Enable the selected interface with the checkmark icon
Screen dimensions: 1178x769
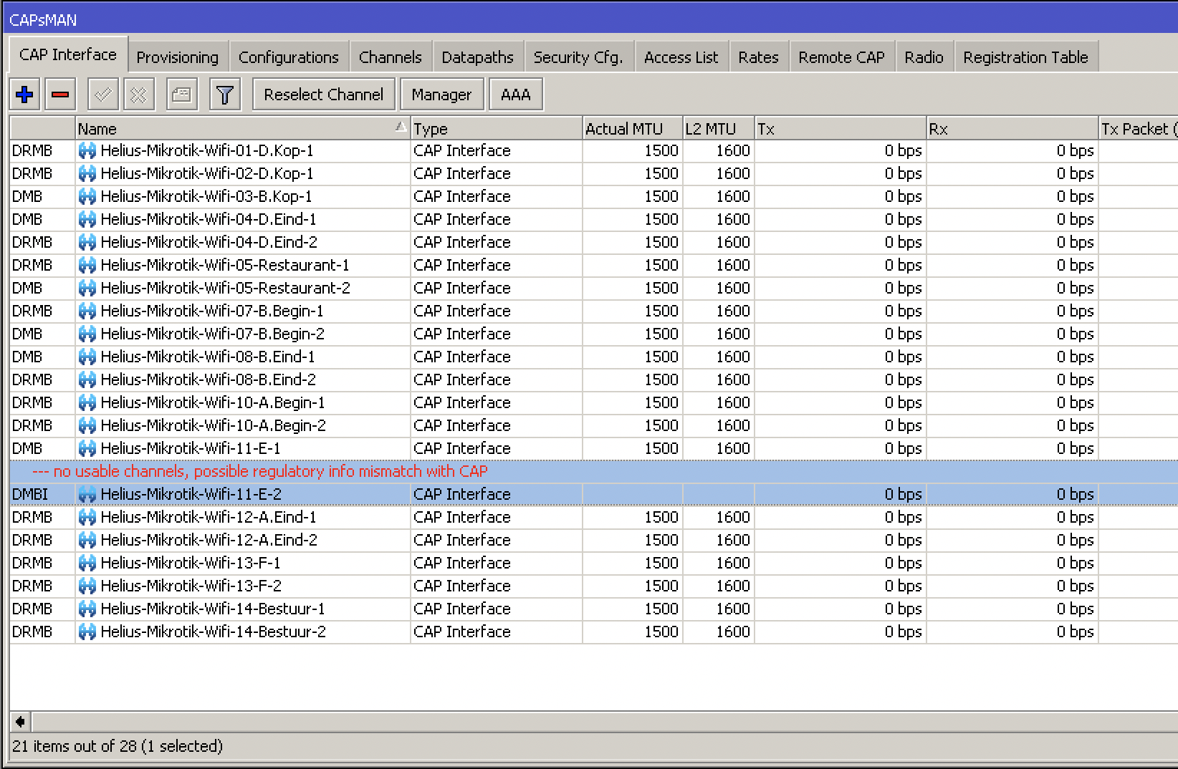pos(102,94)
